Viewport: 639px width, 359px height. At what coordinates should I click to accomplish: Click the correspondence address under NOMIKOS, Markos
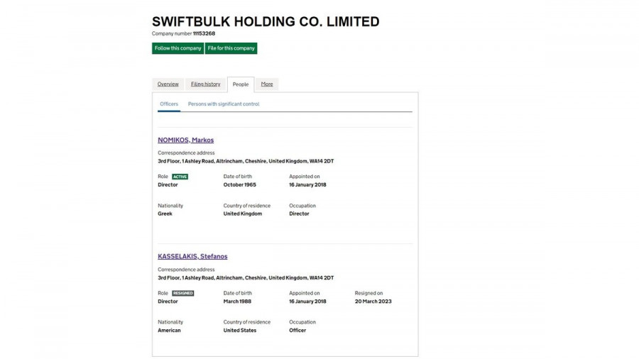click(246, 161)
